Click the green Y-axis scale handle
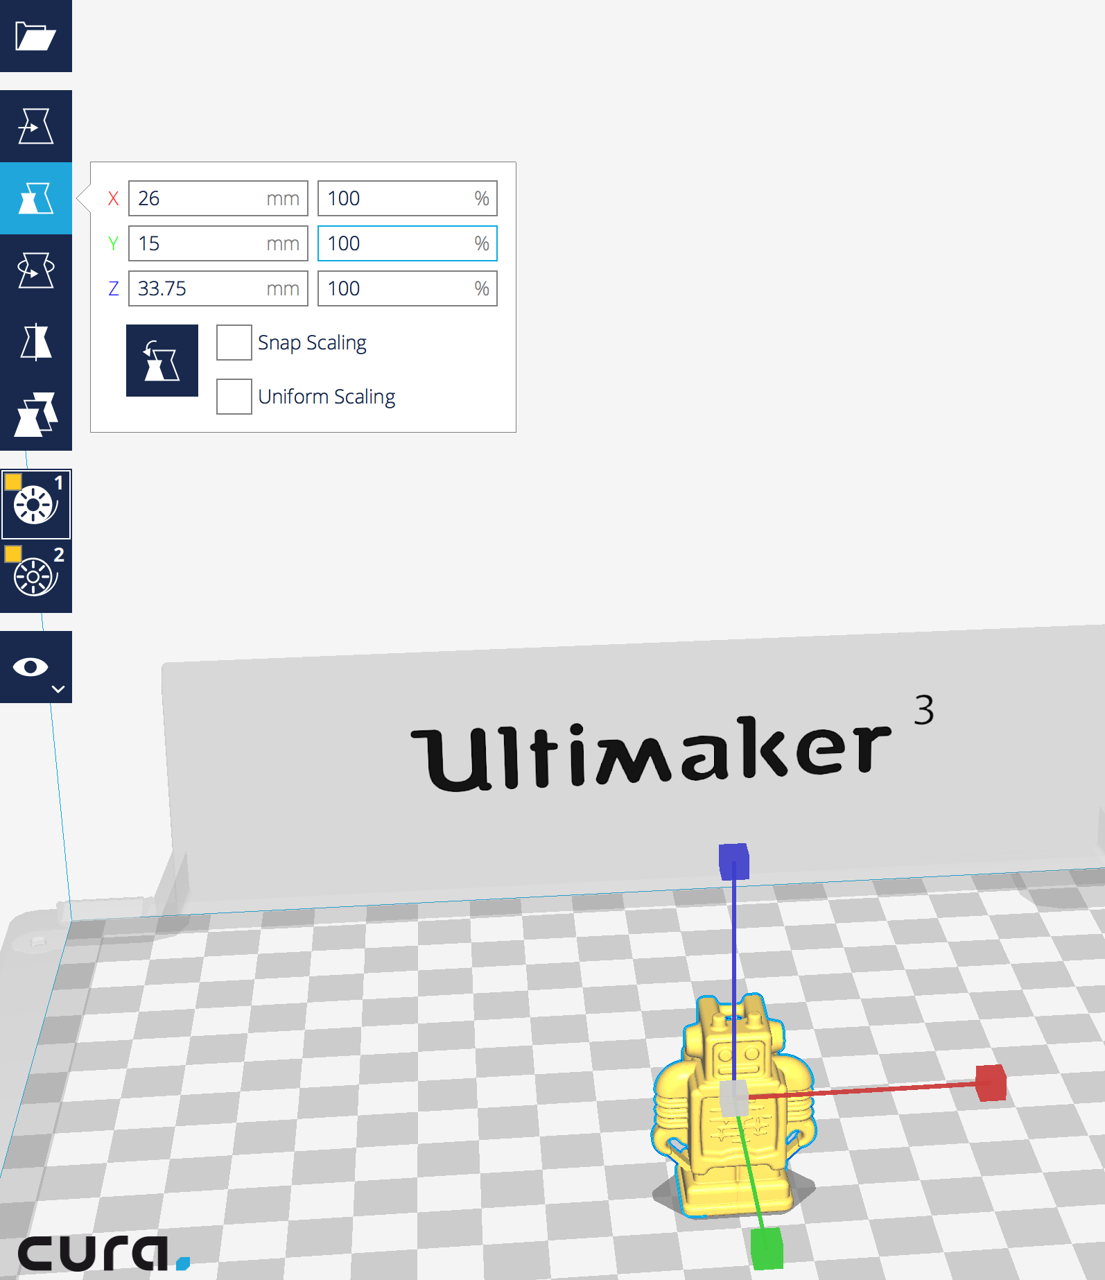The width and height of the screenshot is (1105, 1280). click(x=767, y=1248)
